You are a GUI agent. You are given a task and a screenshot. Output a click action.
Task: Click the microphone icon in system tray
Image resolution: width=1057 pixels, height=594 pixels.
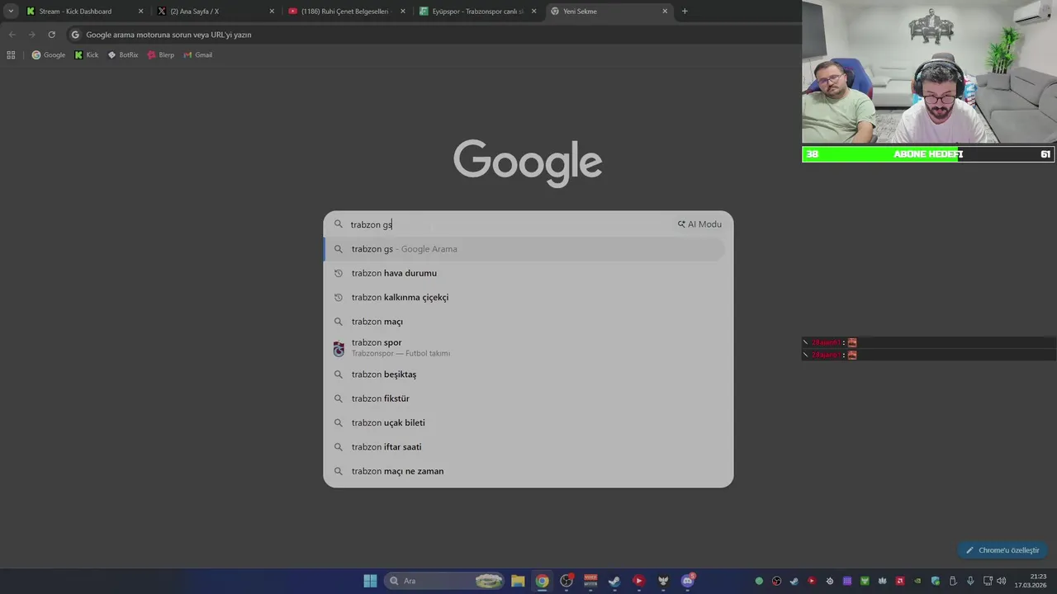(x=970, y=581)
